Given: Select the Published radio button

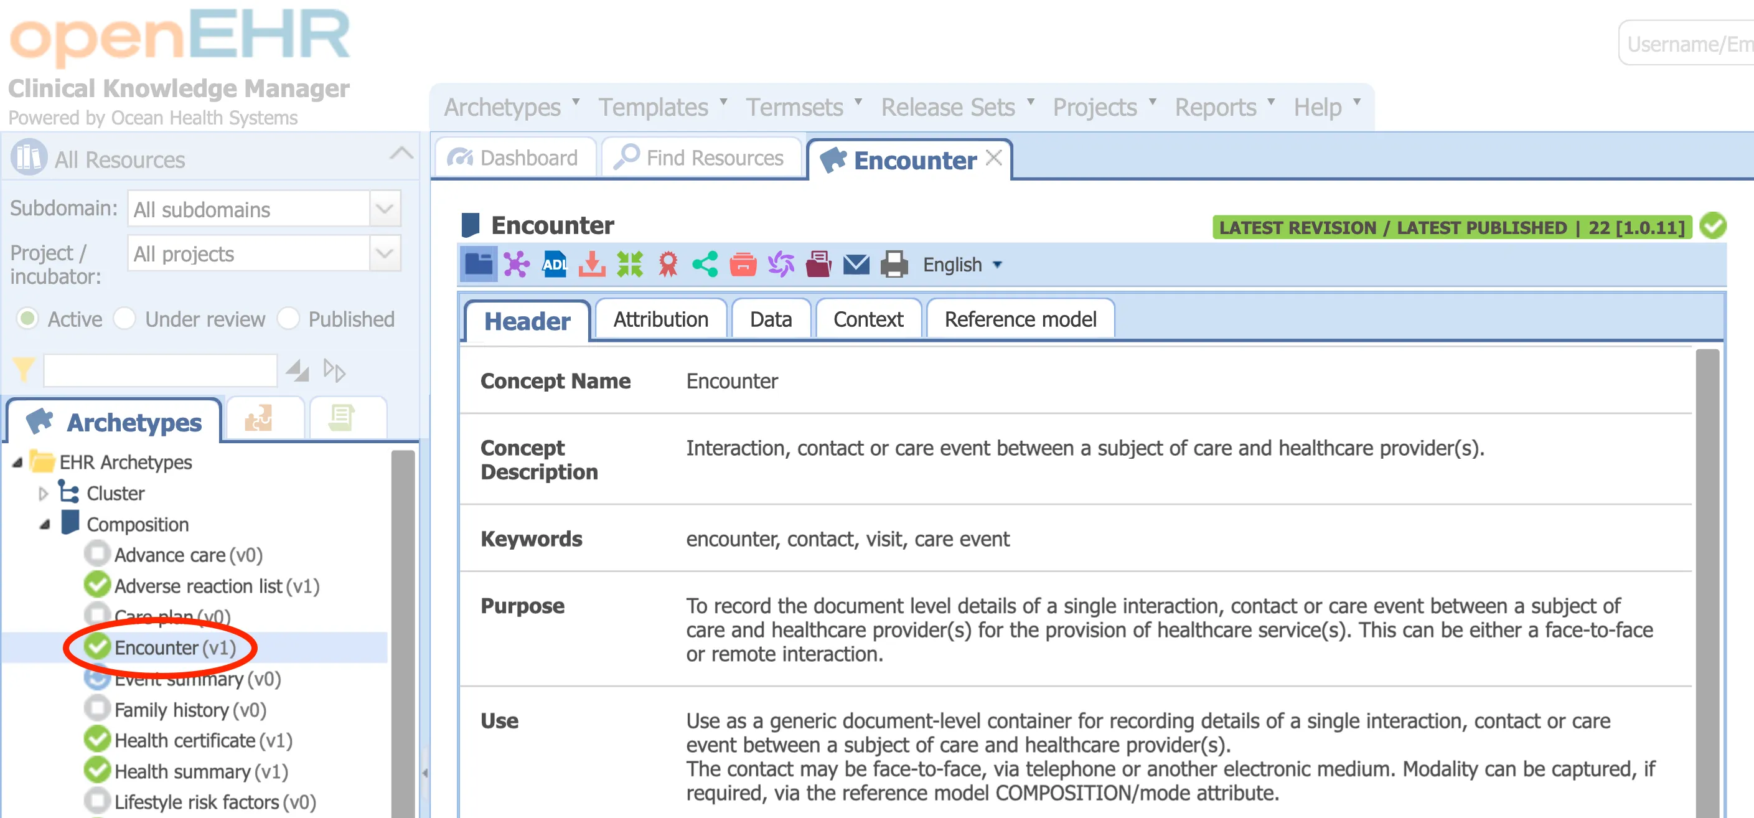Looking at the screenshot, I should [x=289, y=319].
